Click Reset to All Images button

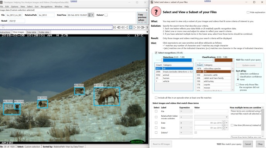(161, 144)
